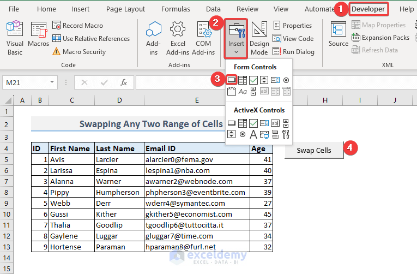Select column D header

(x=119, y=100)
